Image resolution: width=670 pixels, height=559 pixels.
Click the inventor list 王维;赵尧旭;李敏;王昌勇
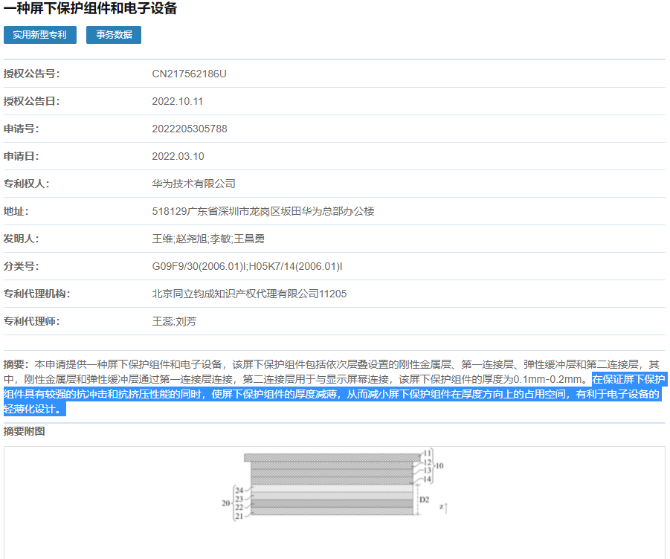pos(208,239)
